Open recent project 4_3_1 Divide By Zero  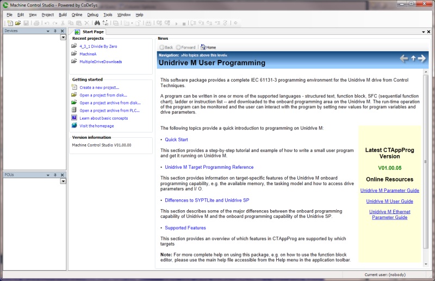(x=98, y=46)
